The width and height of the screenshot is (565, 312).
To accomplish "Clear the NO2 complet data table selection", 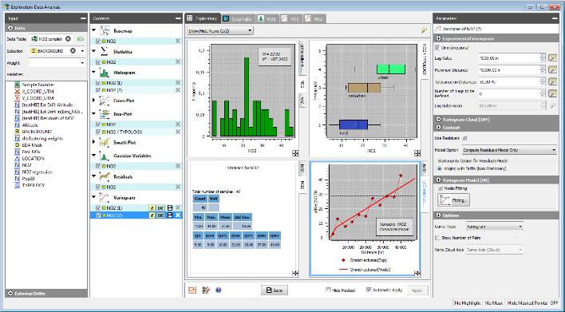I will tap(68, 38).
